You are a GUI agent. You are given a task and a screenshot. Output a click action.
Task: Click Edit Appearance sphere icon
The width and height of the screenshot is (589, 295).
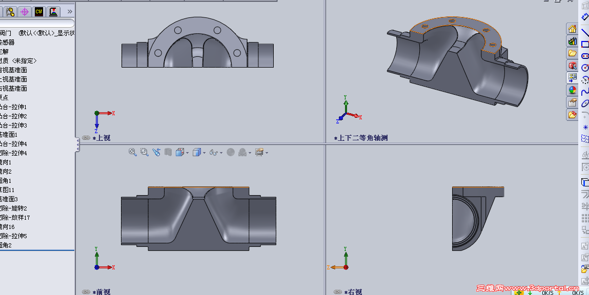coord(231,152)
